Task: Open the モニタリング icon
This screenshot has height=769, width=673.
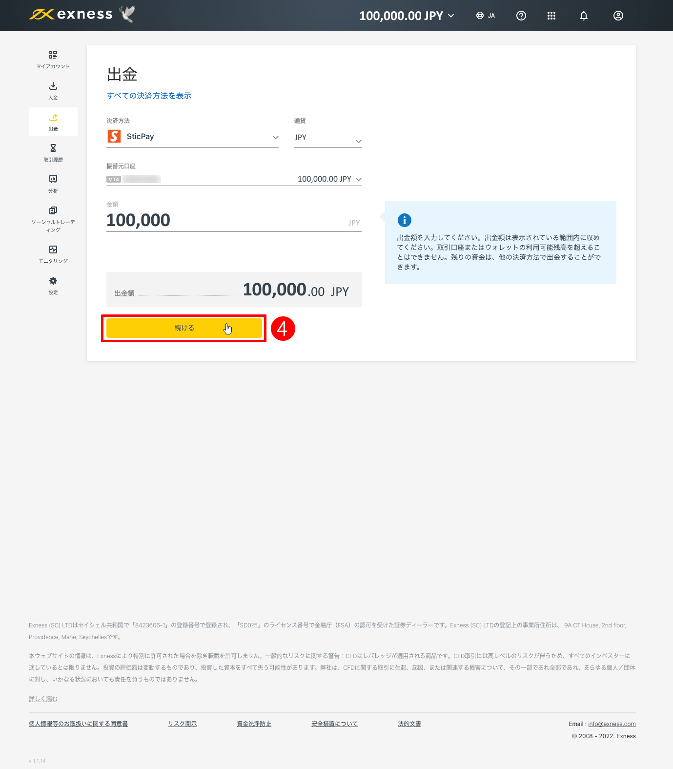Action: (53, 249)
